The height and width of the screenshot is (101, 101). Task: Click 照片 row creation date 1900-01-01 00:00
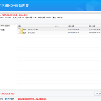point(74,29)
